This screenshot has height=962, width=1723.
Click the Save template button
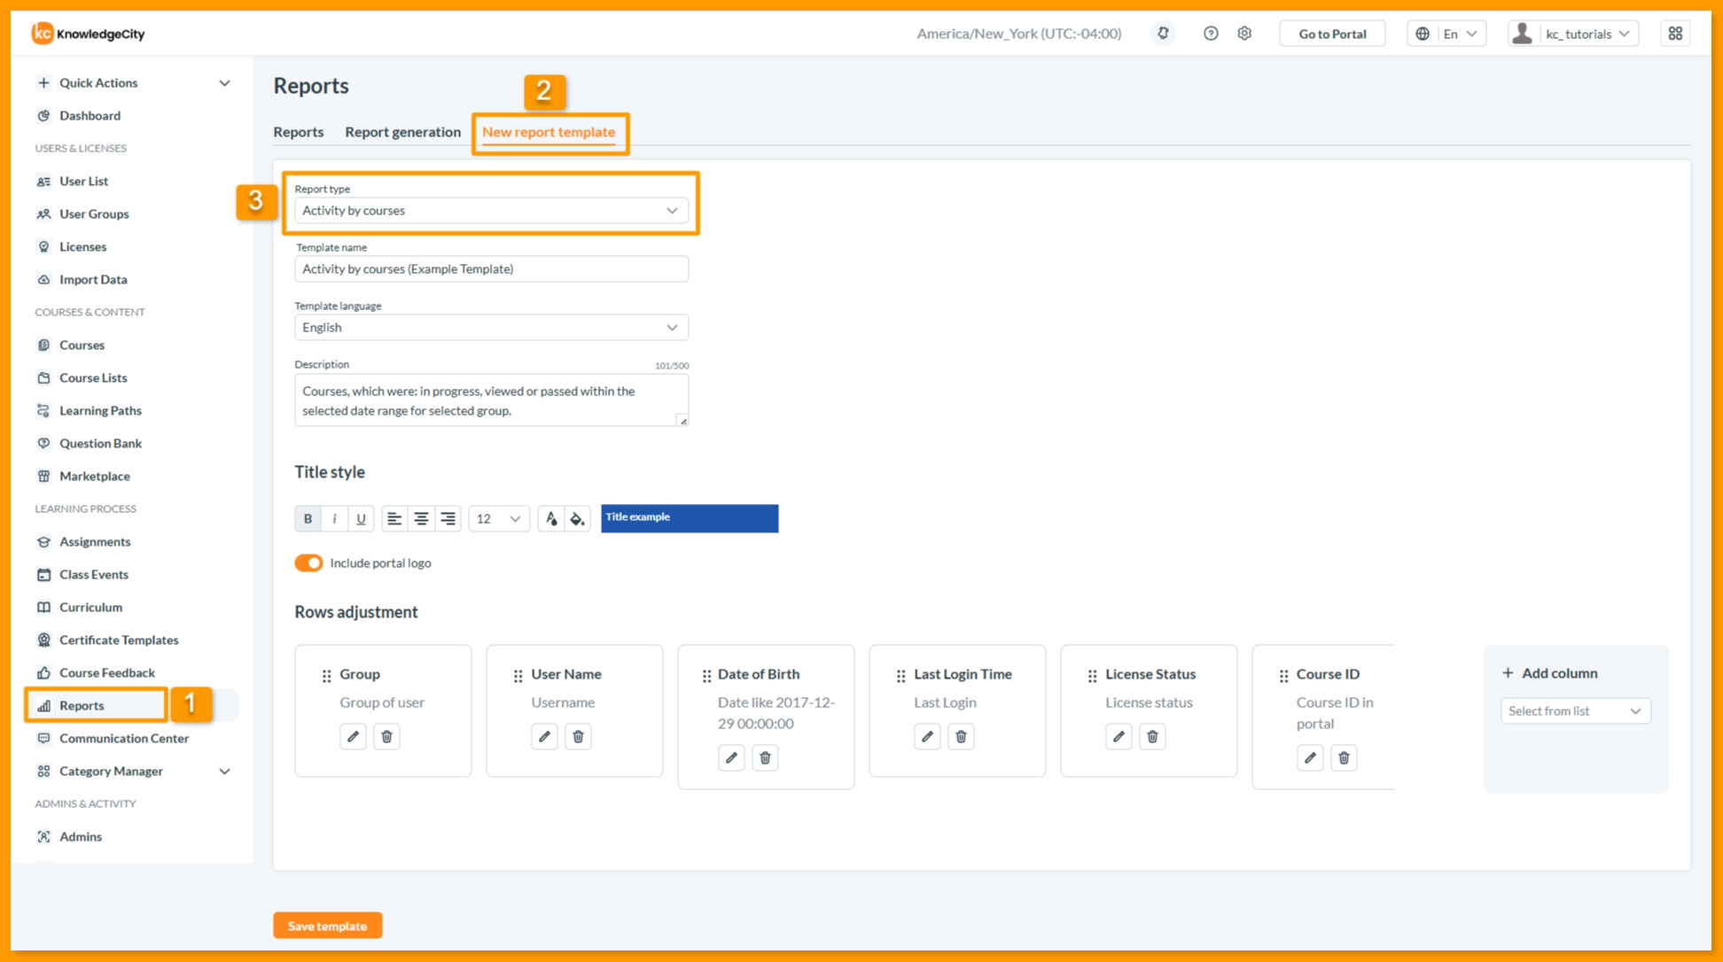328,926
